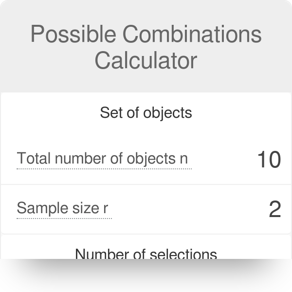Image resolution: width=292 pixels, height=292 pixels.
Task: Click the "Sample size r" label
Action: coord(62,208)
